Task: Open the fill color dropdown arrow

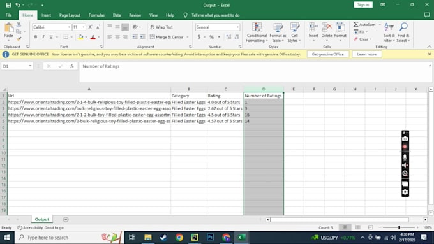Action: [x=86, y=37]
